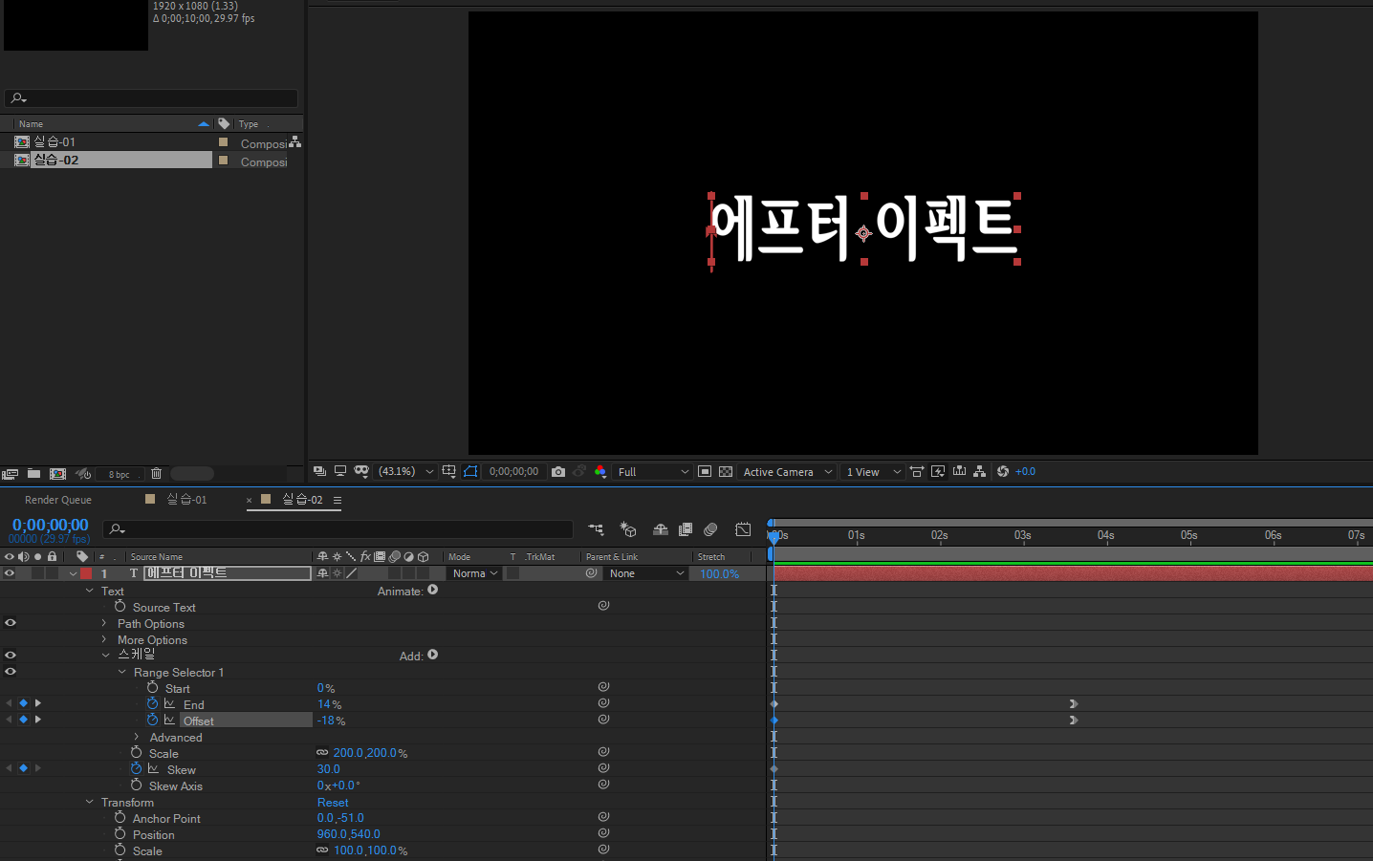Open the Add menu arrow for 스케일 animator
The image size is (1373, 861).
pyautogui.click(x=433, y=656)
